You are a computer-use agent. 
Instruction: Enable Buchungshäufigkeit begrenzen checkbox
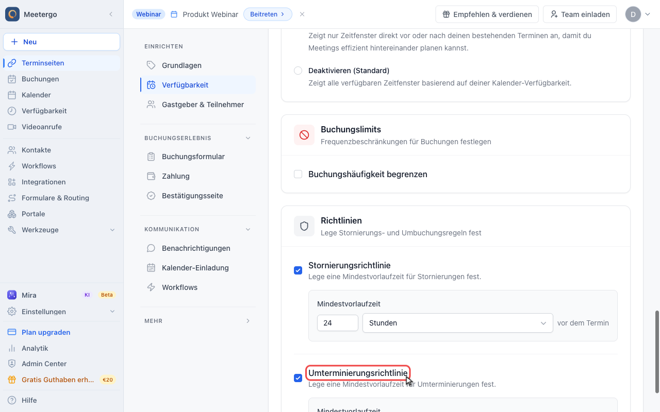298,174
